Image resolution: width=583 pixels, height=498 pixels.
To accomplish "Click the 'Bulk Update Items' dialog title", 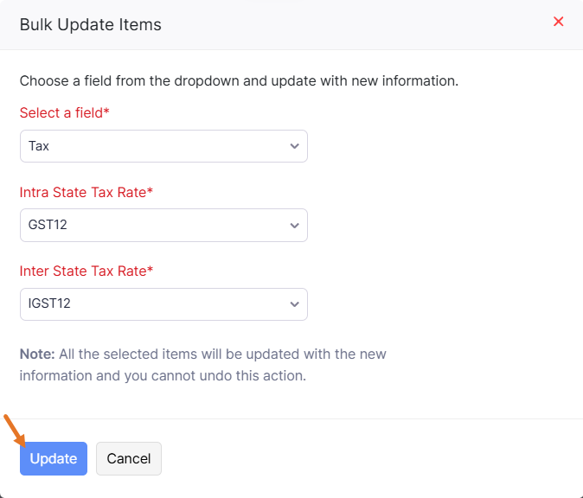I will tap(90, 24).
